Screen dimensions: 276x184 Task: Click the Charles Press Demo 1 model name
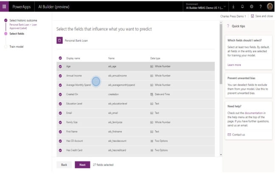point(233,16)
